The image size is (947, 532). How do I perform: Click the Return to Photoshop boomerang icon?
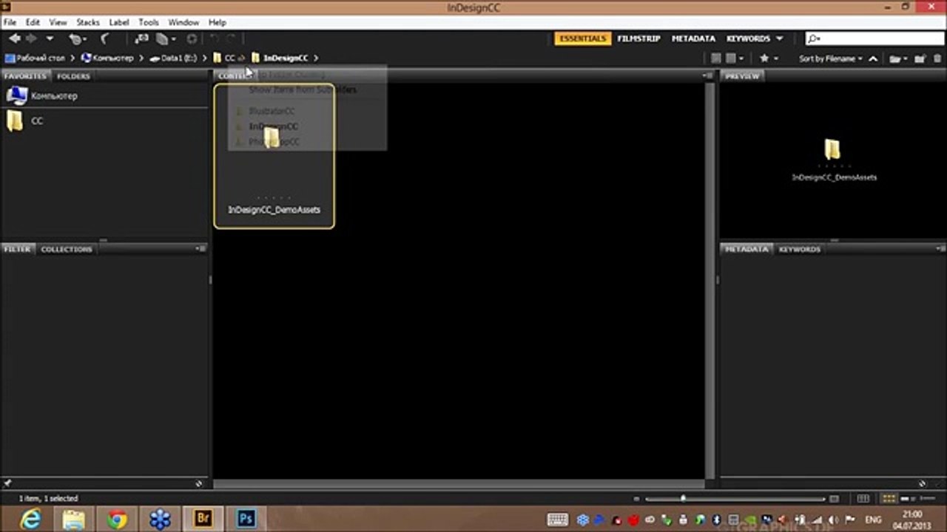tap(104, 38)
